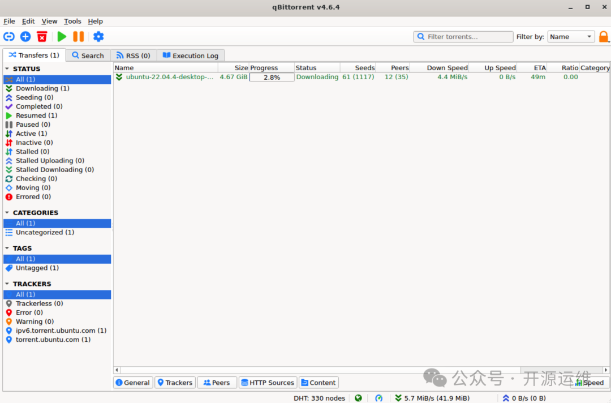
Task: Toggle alternative speed limits gauge icon
Action: coord(378,398)
